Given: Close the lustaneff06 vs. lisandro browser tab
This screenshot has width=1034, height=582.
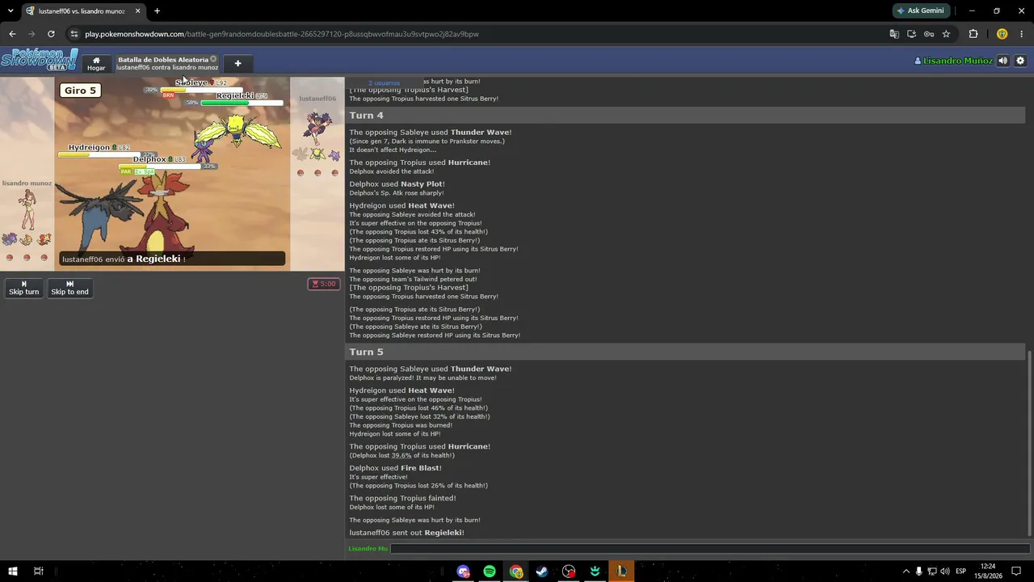Looking at the screenshot, I should pyautogui.click(x=137, y=11).
